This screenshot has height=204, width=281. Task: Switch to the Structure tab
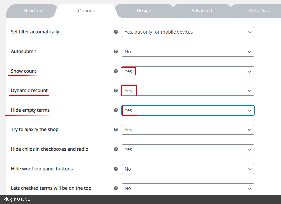tap(33, 11)
